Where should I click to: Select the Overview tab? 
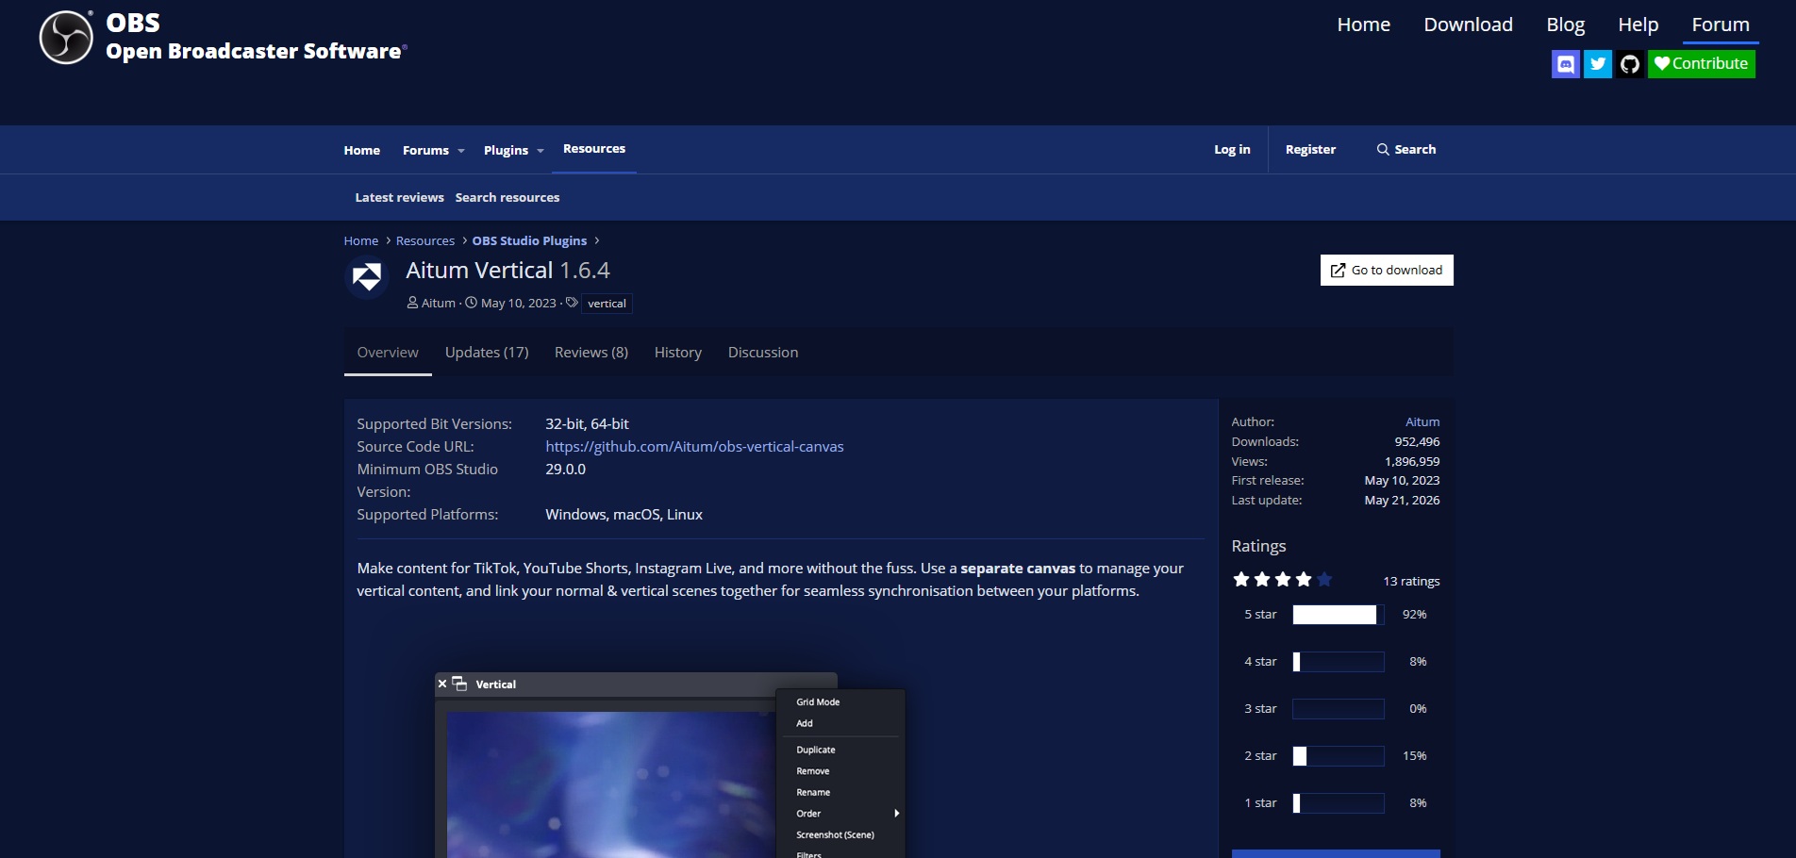click(388, 352)
